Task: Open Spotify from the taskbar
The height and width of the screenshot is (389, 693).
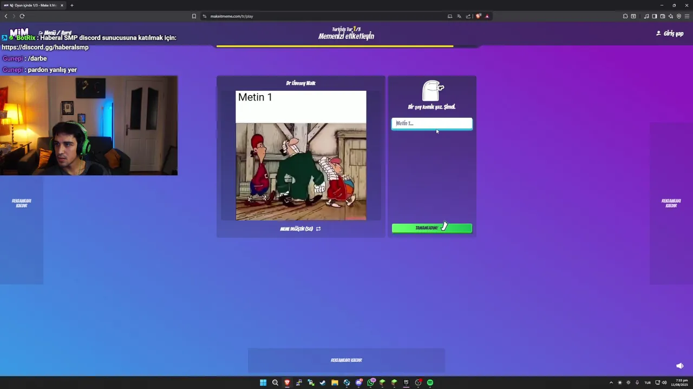Action: pyautogui.click(x=430, y=383)
